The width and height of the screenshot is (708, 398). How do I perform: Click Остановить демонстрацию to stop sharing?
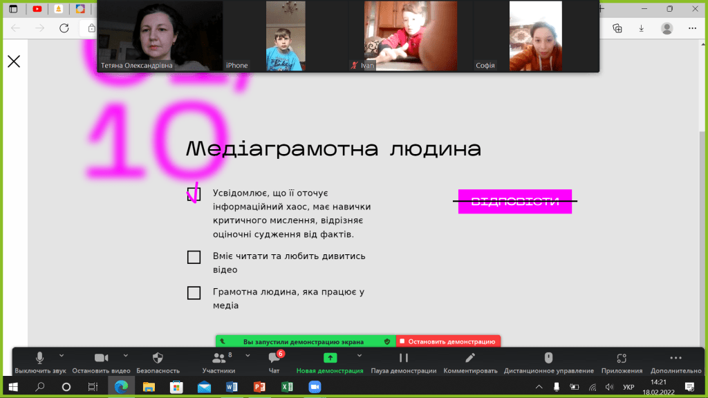pos(448,341)
